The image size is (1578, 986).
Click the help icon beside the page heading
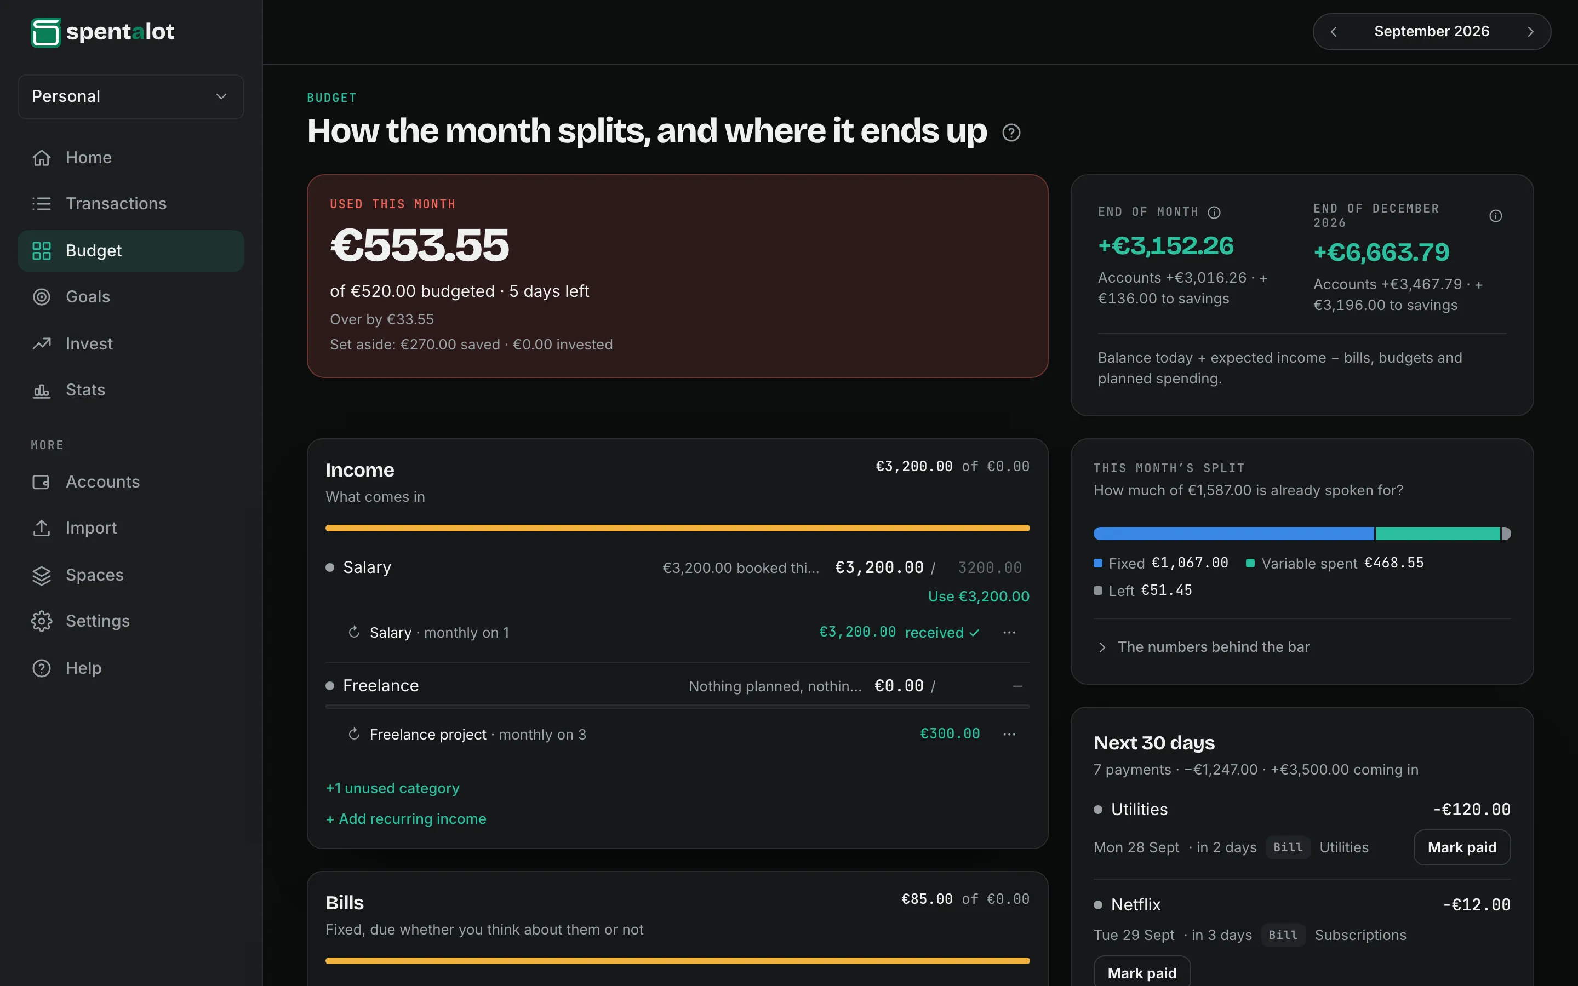pyautogui.click(x=1011, y=133)
